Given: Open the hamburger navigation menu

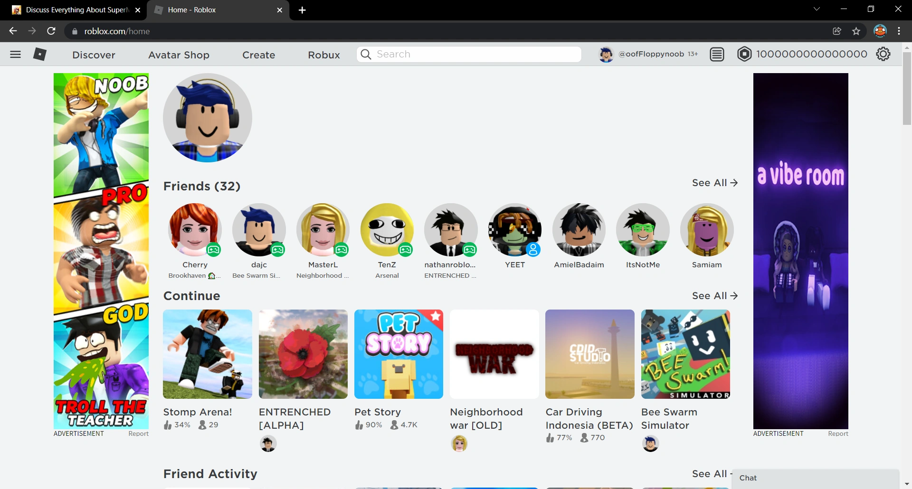Looking at the screenshot, I should [x=15, y=54].
